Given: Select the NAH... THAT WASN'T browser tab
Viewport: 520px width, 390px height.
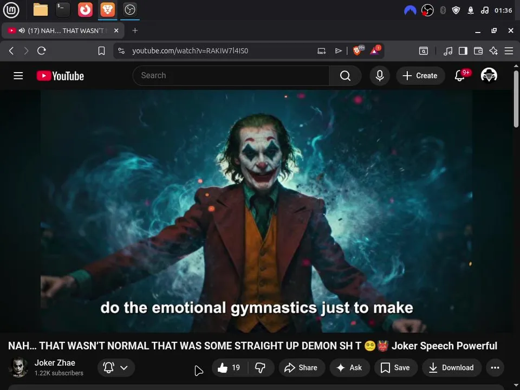Looking at the screenshot, I should (63, 30).
